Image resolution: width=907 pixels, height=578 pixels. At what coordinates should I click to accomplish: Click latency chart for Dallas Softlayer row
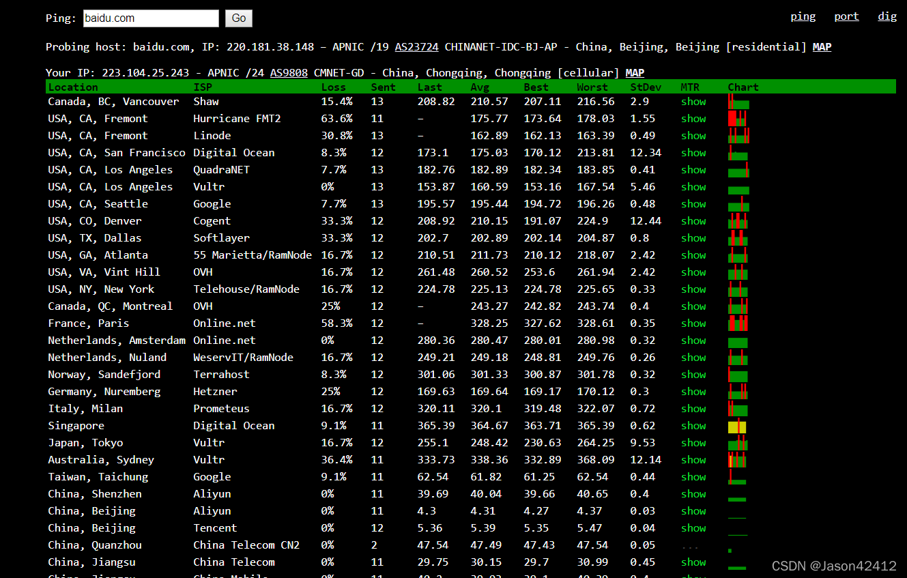point(738,237)
